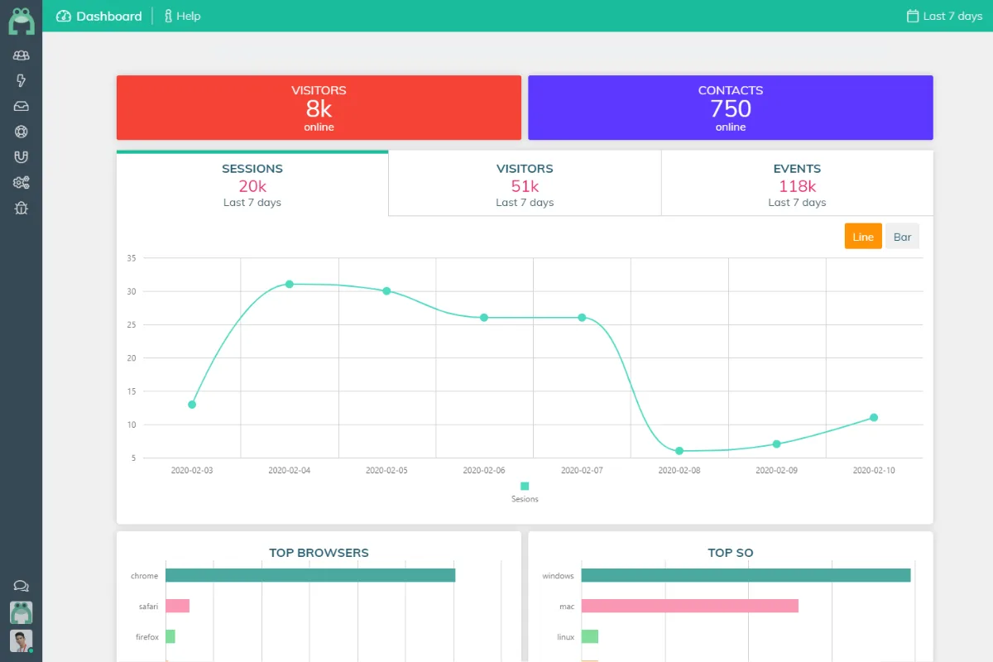993x662 pixels.
Task: Toggle the Sesions legend square below chart
Action: coord(525,487)
